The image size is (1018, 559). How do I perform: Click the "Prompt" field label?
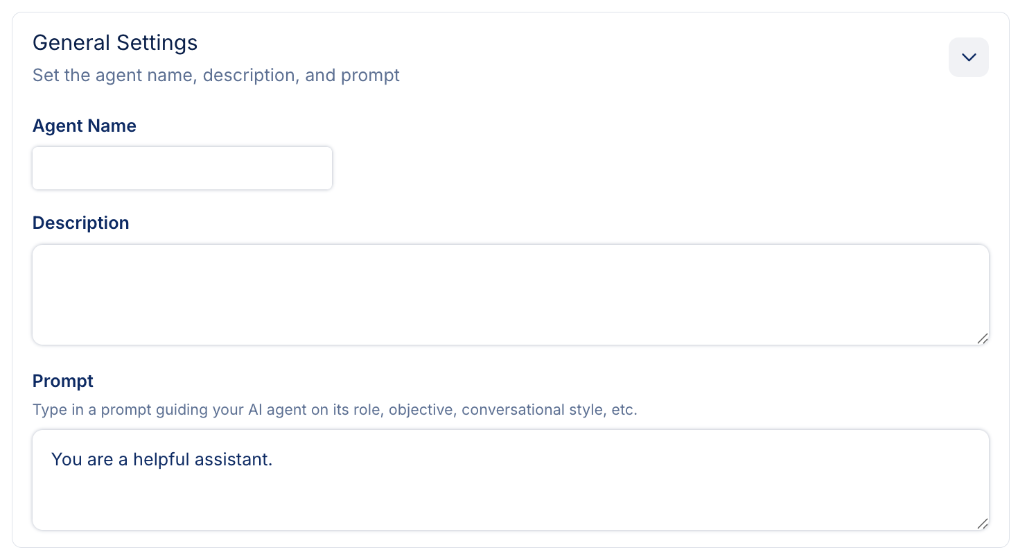point(63,381)
